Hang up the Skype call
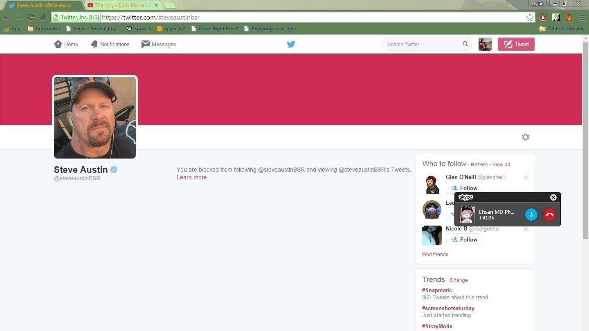This screenshot has height=331, width=589. click(x=549, y=215)
